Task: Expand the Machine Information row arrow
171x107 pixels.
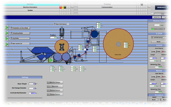Action: pos(72,7)
